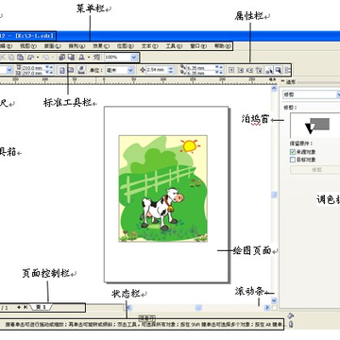Click the lower duplicate distance 6.35 mm field
340x340 pixels.
pyautogui.click(x=201, y=73)
